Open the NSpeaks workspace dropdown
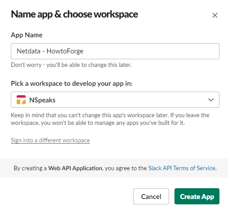Screen dimensions: 228x212 click(115, 100)
